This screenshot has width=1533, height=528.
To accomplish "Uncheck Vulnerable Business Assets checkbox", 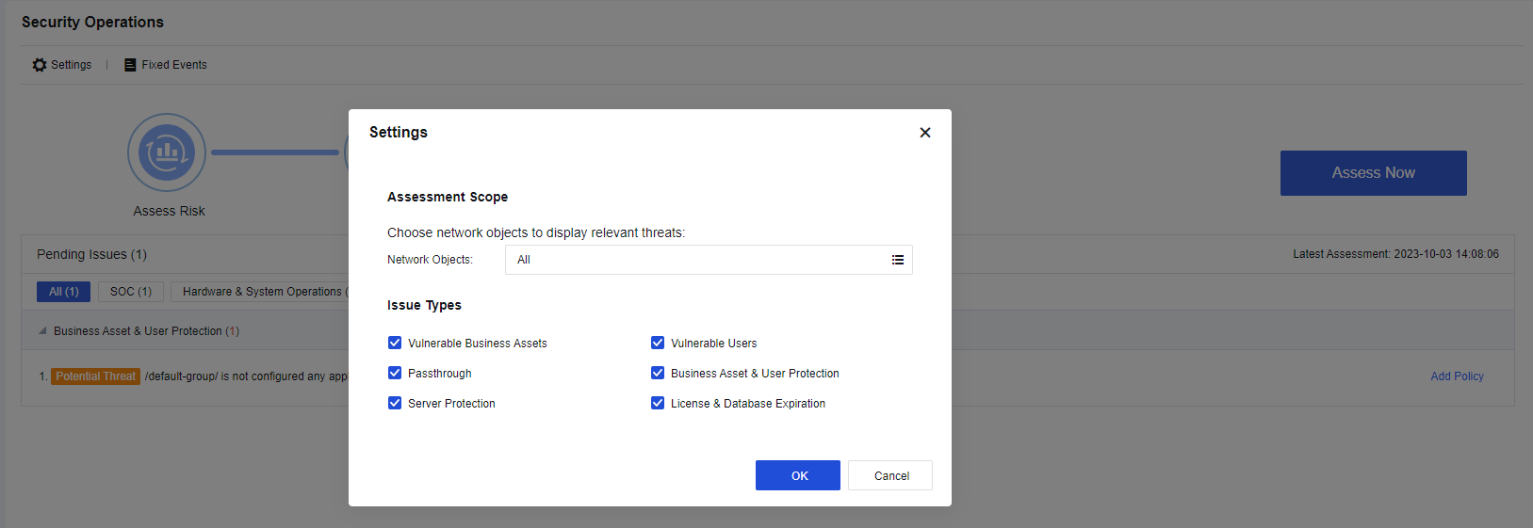I will click(395, 344).
